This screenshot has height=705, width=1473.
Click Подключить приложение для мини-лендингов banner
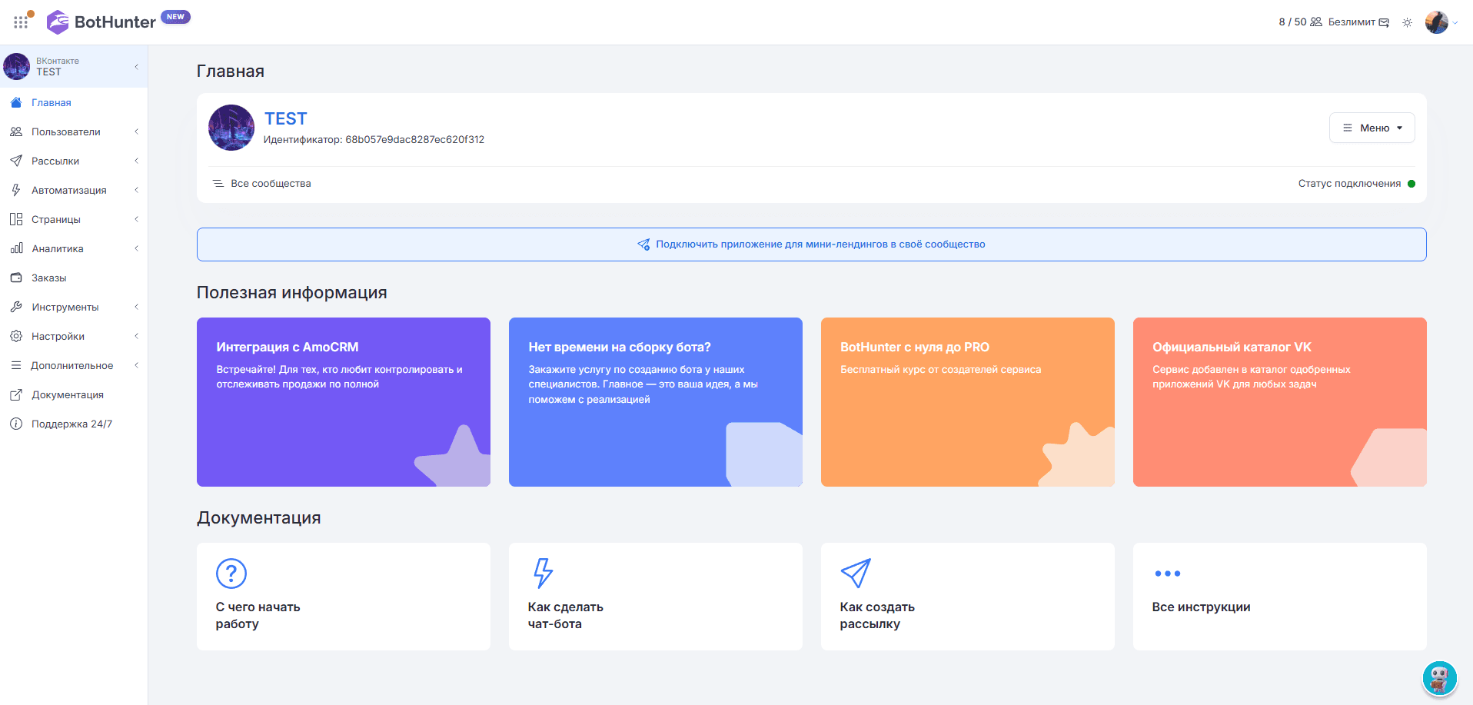811,244
